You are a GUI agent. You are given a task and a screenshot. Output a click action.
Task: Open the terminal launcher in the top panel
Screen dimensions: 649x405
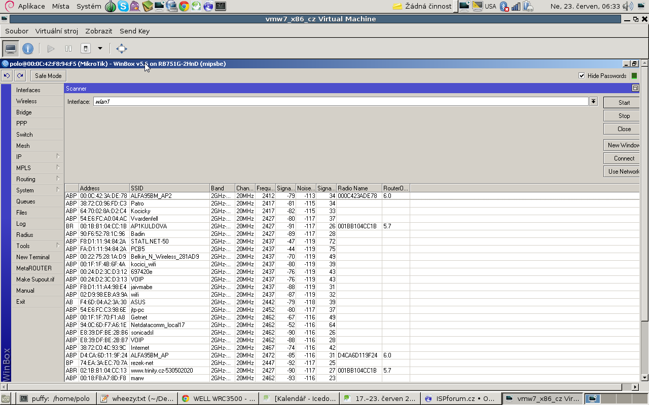220,6
